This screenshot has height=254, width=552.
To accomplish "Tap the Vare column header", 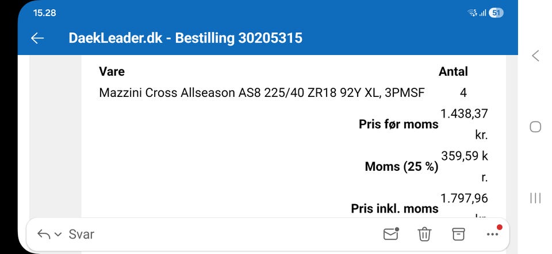I will pos(112,72).
